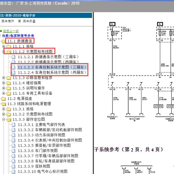Open 11.1.2.2 数据通信示意图（两厢车）
The image size is (174, 174).
pos(48,62)
